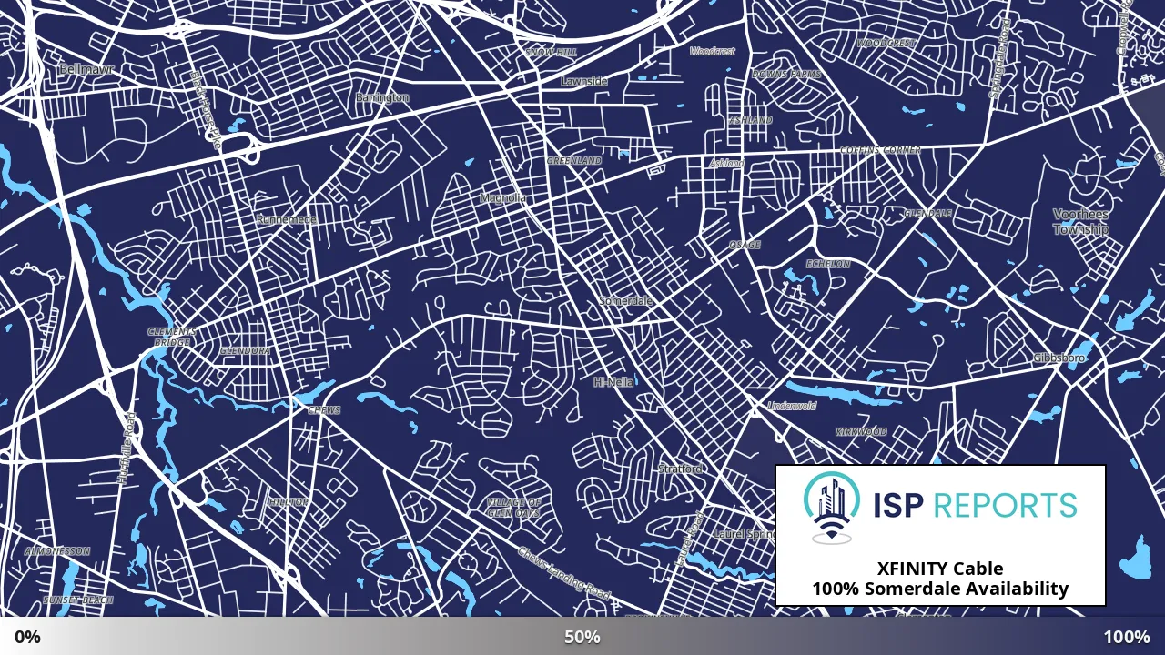Click the Runnemede map label
The image size is (1165, 655).
coord(286,220)
